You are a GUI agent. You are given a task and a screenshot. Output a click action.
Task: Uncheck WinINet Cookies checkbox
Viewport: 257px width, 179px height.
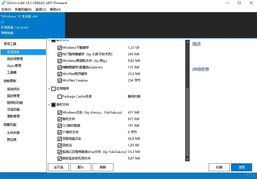click(x=60, y=81)
